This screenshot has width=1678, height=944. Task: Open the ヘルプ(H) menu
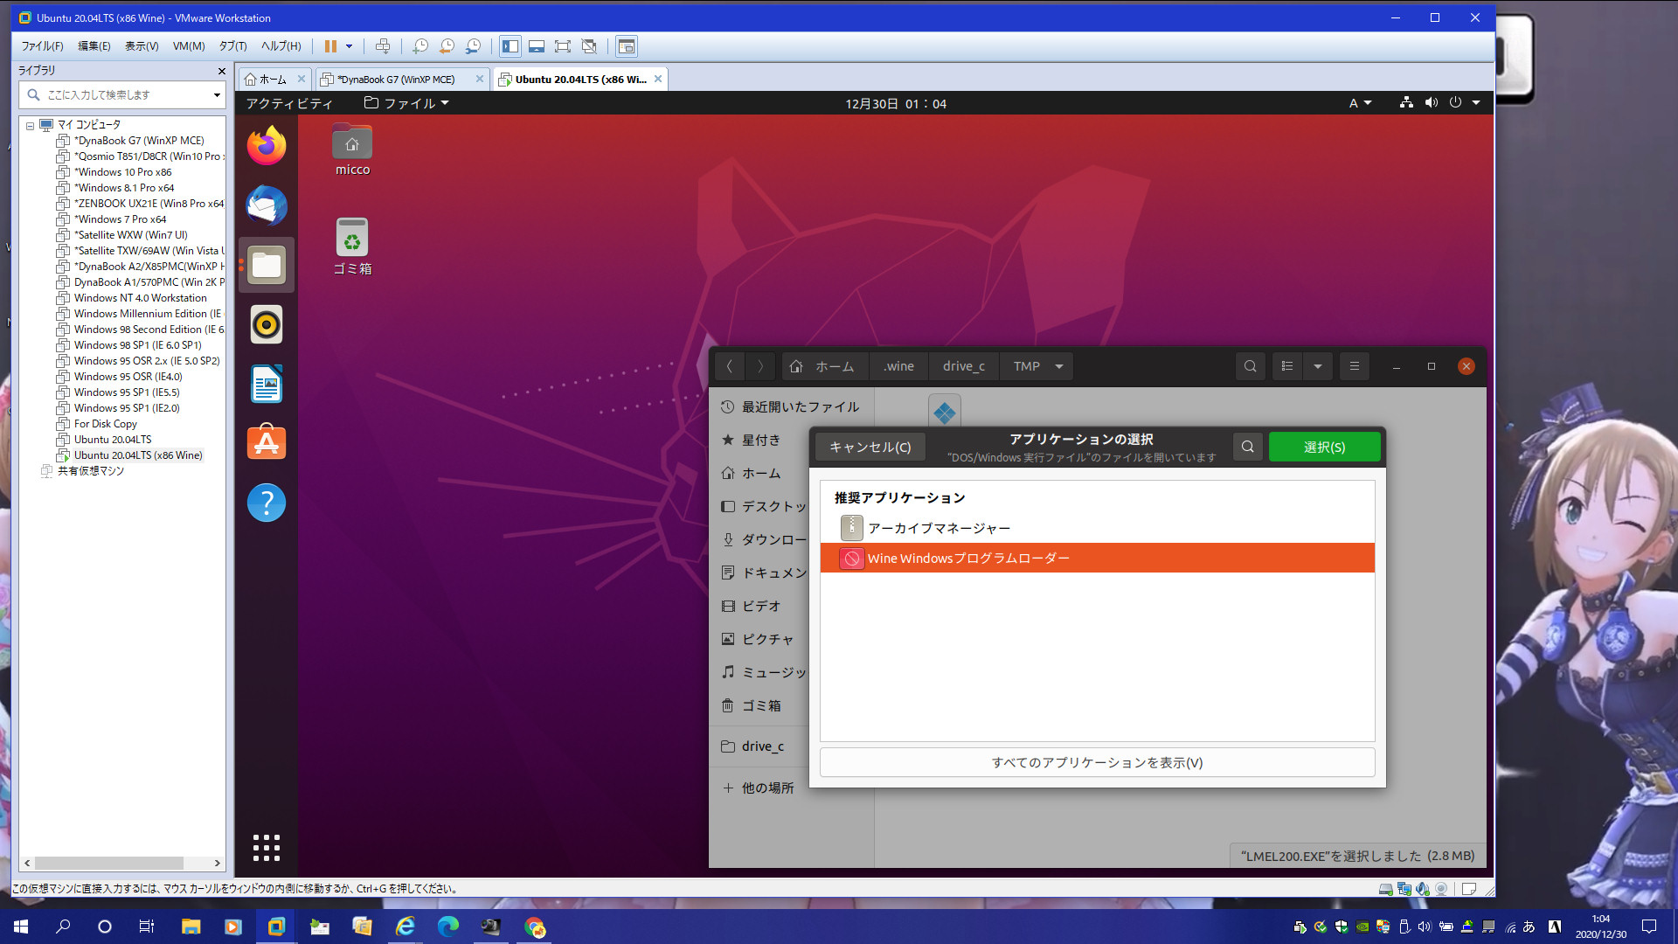pos(281,46)
